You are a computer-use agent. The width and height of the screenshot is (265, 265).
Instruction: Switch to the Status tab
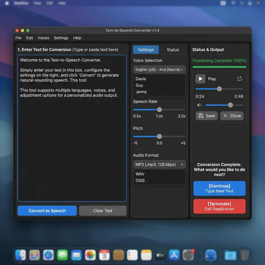(x=173, y=50)
